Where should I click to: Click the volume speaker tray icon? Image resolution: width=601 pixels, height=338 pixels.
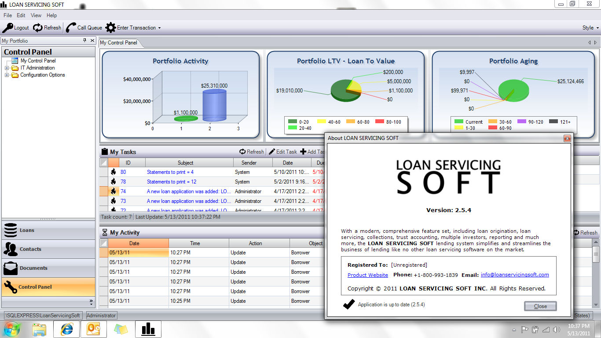click(x=557, y=330)
